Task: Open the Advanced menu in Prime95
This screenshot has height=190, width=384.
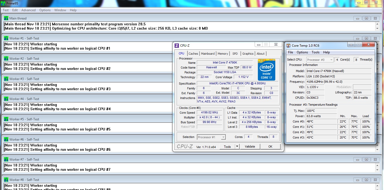Action: pos(28,10)
